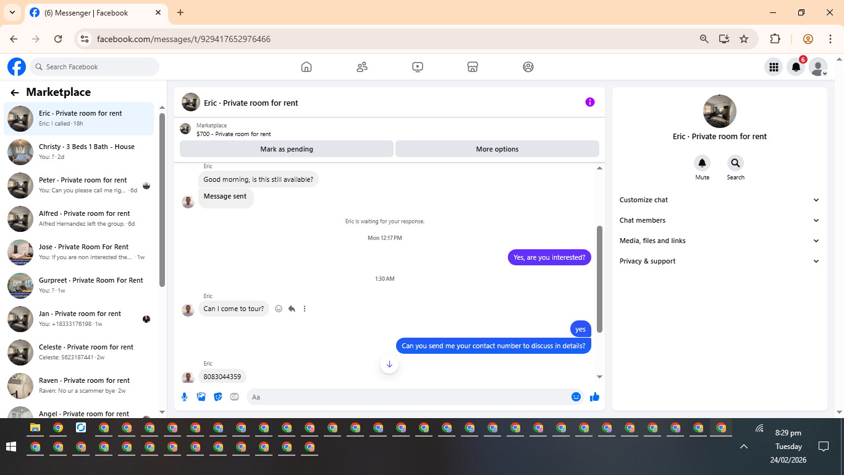
Task: Bookmark this page with star icon
Action: pos(744,39)
